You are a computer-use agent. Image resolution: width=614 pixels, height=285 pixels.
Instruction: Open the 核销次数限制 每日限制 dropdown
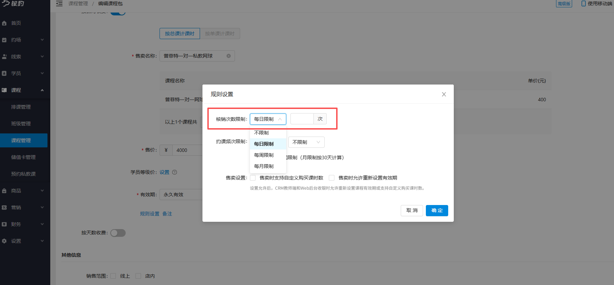(x=268, y=119)
